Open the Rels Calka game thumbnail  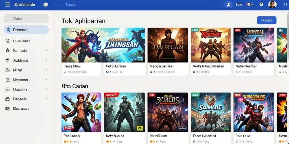click(x=254, y=112)
